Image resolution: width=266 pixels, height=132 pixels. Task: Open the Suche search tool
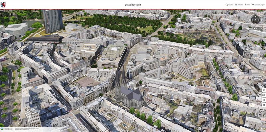click(229, 5)
